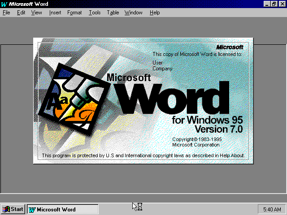Image resolution: width=287 pixels, height=215 pixels.
Task: Click the Windows Start button
Action: [13, 209]
